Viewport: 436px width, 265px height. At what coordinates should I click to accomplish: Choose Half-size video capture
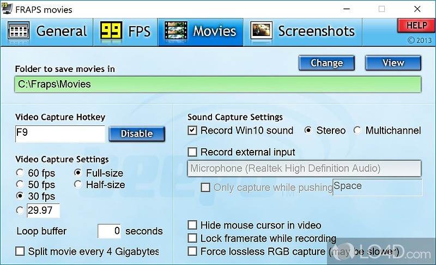tap(100, 185)
